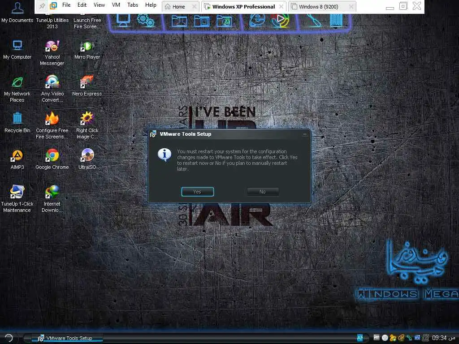This screenshot has width=459, height=344.
Task: Click Yes to restart the system now
Action: [x=197, y=192]
